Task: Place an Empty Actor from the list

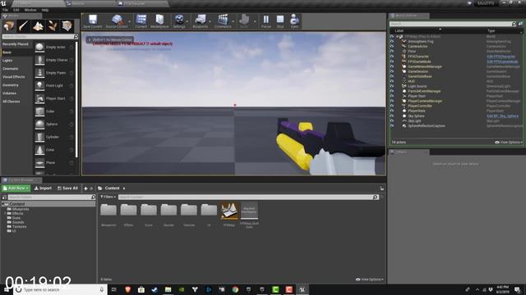Action: [x=54, y=48]
